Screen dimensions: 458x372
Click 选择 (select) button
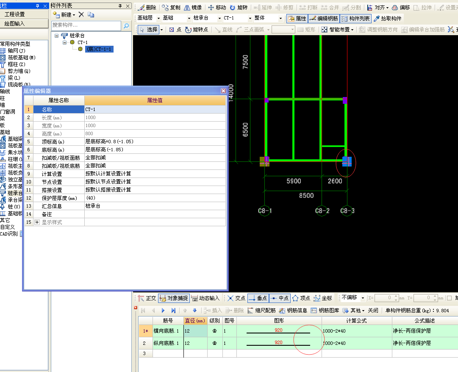(149, 30)
